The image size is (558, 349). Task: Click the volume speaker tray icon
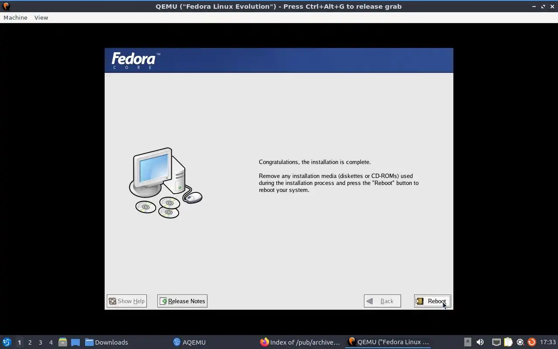(x=480, y=342)
